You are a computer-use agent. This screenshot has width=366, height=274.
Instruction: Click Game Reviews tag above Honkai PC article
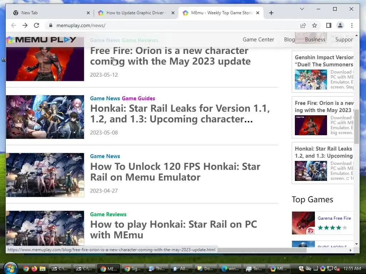click(108, 214)
